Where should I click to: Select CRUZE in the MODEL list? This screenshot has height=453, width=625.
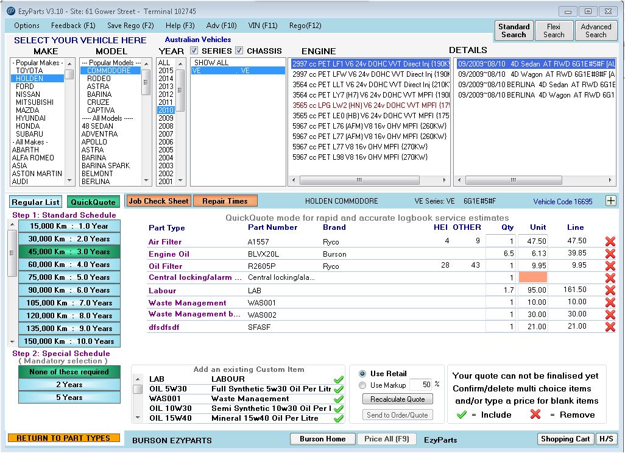pyautogui.click(x=98, y=102)
